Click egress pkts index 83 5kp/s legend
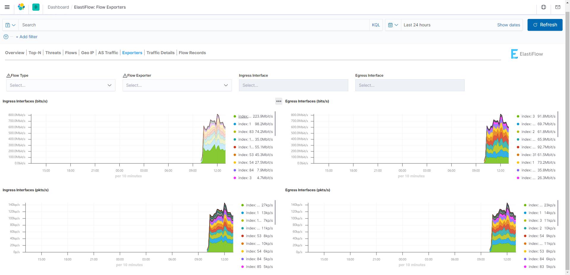Viewport: 570px width, 275px height. pyautogui.click(x=540, y=267)
